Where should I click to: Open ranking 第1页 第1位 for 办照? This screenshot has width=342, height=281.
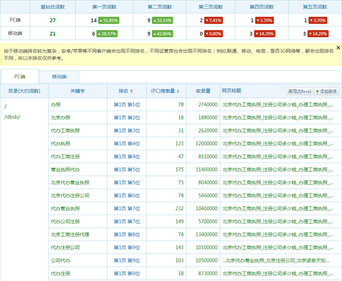[x=127, y=105]
